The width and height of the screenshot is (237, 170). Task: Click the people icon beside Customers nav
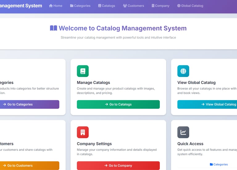coord(125,6)
